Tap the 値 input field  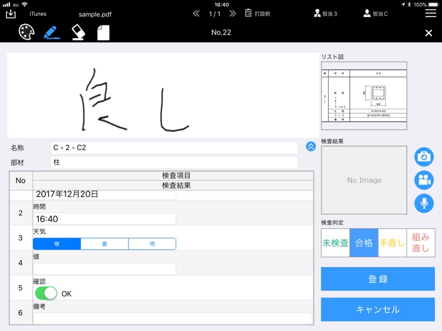click(104, 269)
